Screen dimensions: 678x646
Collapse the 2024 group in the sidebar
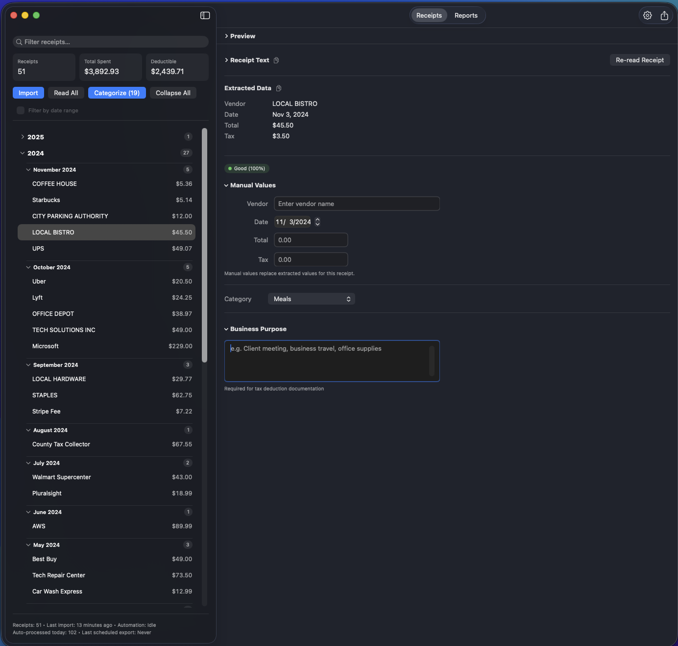tap(23, 153)
